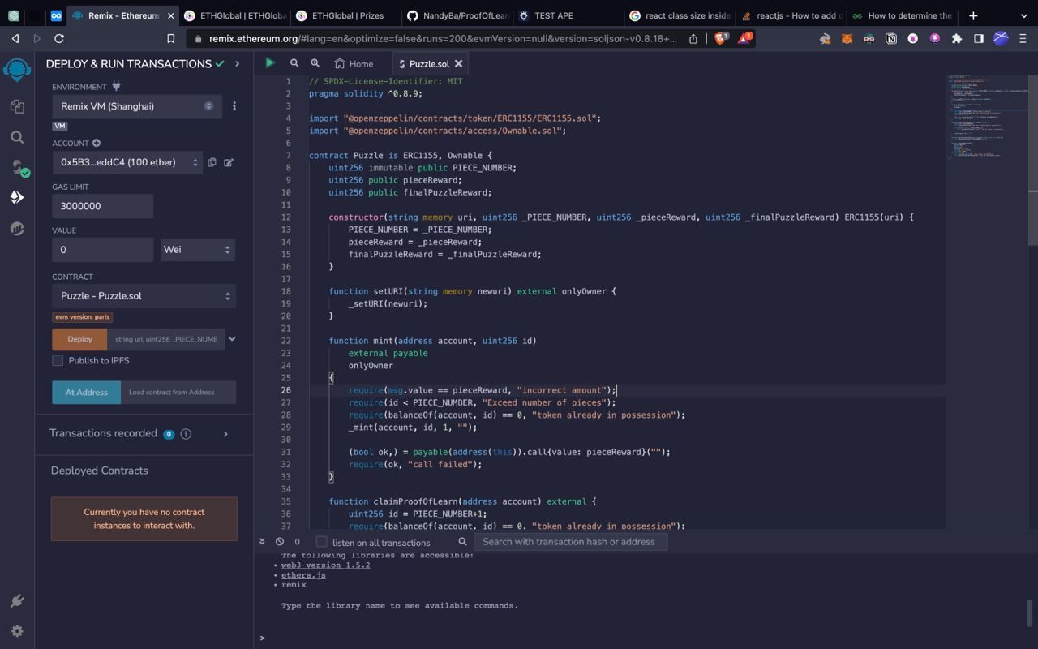Focus the Value amount input field

click(103, 249)
